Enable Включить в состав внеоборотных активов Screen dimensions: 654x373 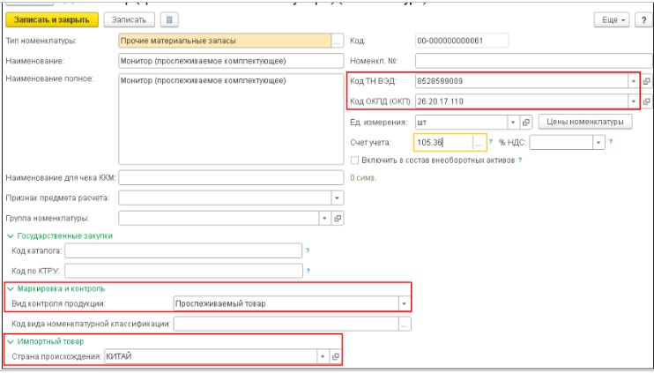click(x=354, y=160)
